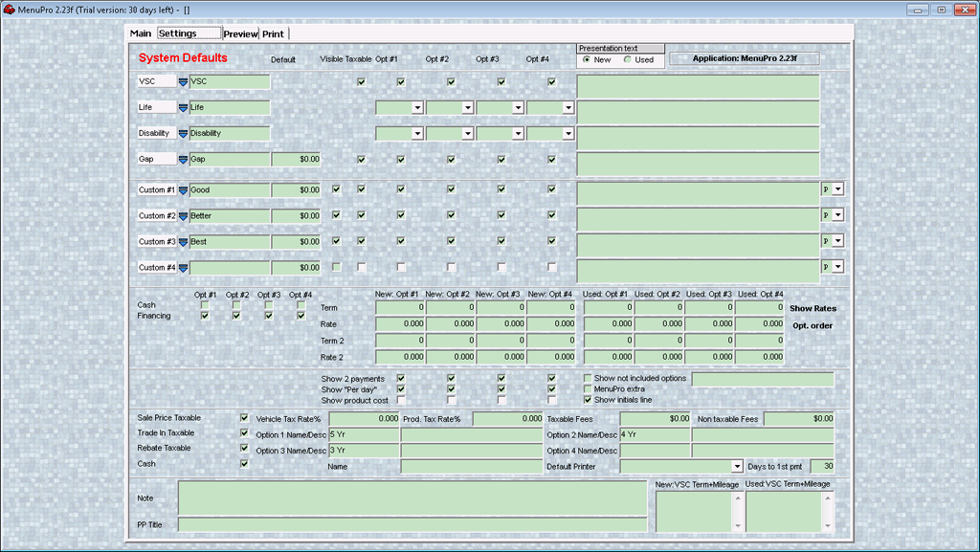Click the blue arrow icon beside Life

(183, 108)
